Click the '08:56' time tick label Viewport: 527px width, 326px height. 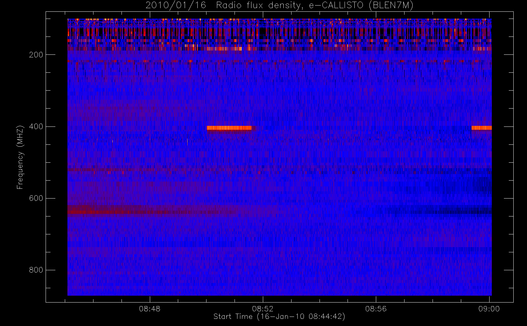click(376, 309)
